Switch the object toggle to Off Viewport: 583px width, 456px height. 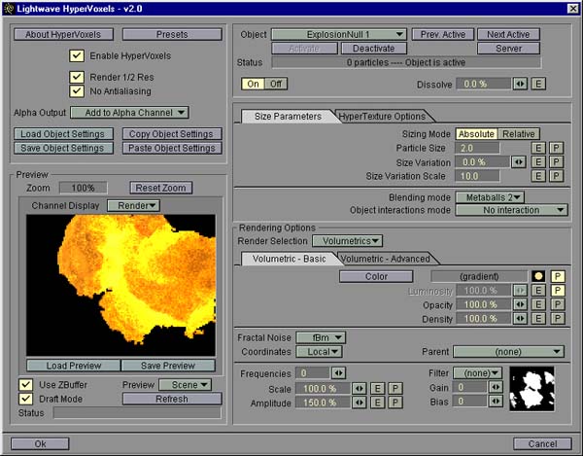(x=276, y=84)
